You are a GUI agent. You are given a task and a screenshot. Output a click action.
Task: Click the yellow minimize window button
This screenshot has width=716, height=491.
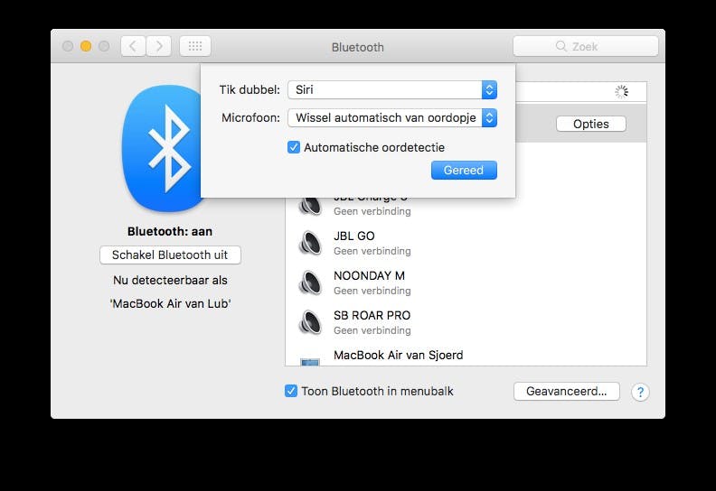pyautogui.click(x=86, y=46)
